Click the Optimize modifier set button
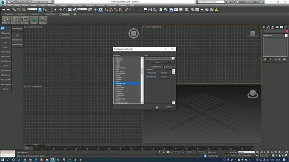The width and height of the screenshot is (289, 162). click(x=164, y=73)
